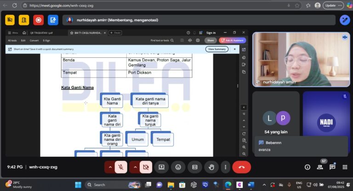The height and width of the screenshot is (191, 353).
Task: Click the Share screen present button
Action: 161,167
